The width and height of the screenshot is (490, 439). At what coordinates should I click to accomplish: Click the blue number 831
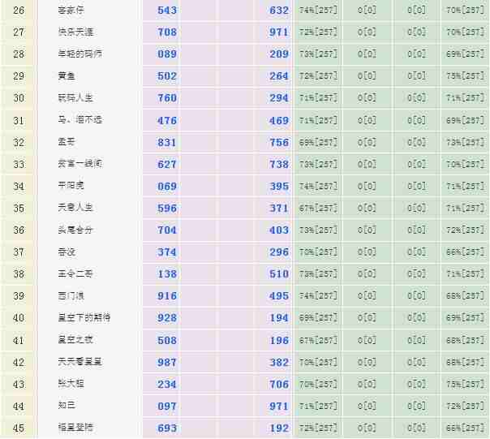point(167,142)
